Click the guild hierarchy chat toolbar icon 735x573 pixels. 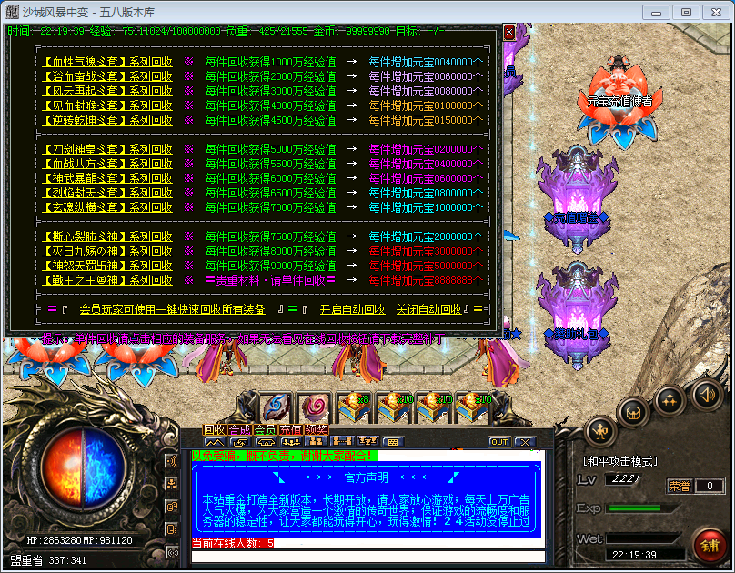click(x=367, y=442)
